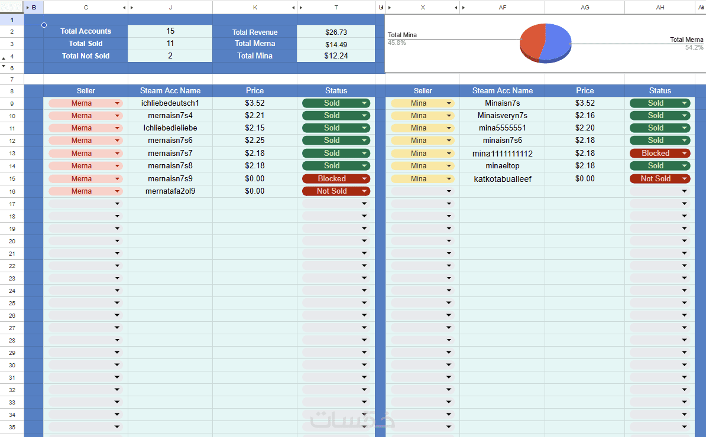
Task: Open Not Sold status dropdown for mernatafa2ol9
Action: [x=364, y=191]
